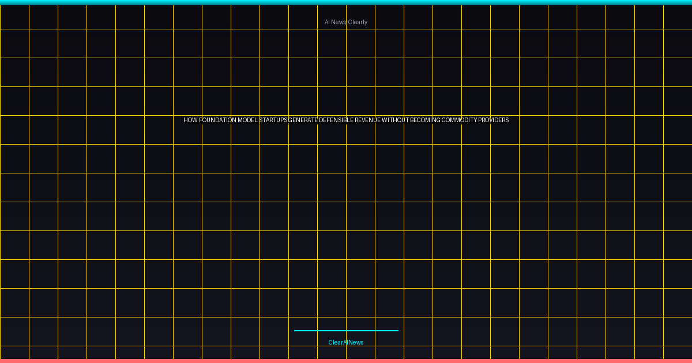Click the word 'News' in the top header

point(339,22)
